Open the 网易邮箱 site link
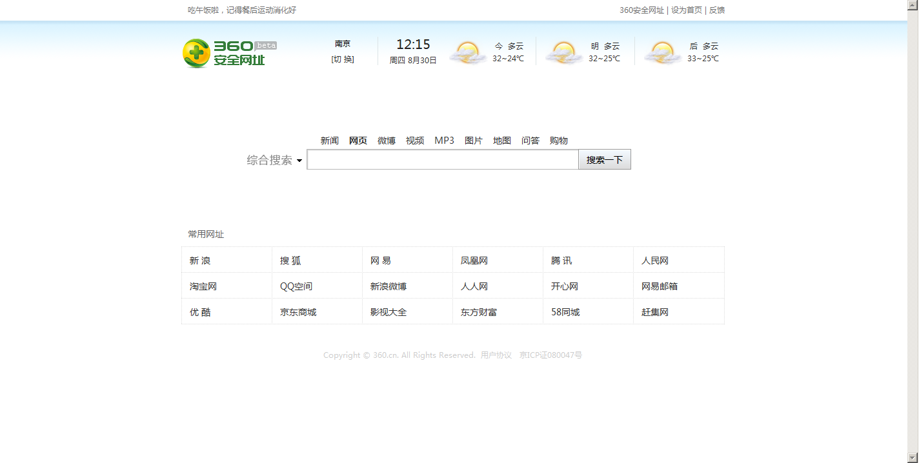 point(660,286)
